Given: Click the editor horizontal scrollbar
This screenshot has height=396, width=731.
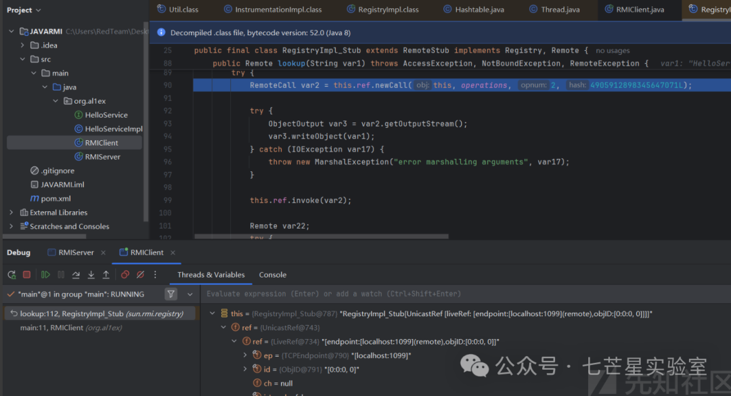Looking at the screenshot, I should [x=322, y=236].
